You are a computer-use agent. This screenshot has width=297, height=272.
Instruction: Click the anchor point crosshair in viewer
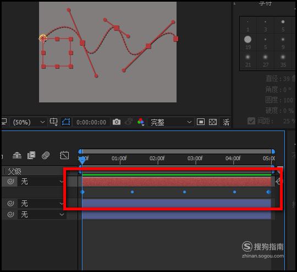pos(43,39)
